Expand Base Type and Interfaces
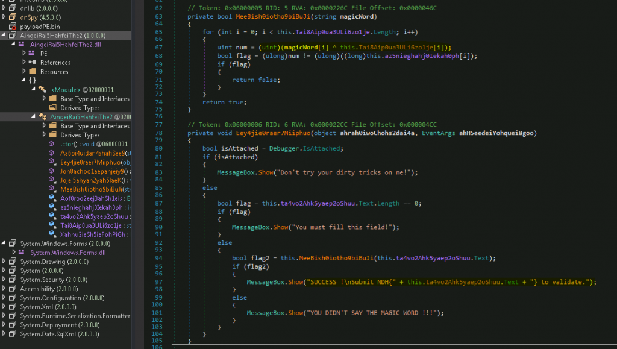Image resolution: width=617 pixels, height=349 pixels. tap(45, 125)
